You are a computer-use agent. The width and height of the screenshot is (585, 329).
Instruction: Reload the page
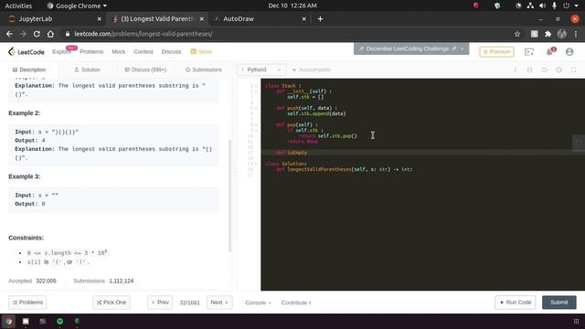tap(37, 34)
